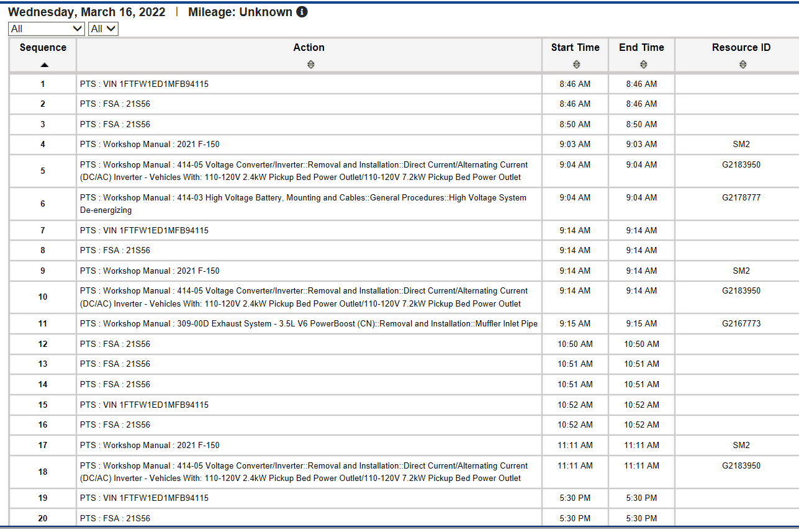Click Resource ID G2178777
The image size is (799, 530).
(741, 197)
